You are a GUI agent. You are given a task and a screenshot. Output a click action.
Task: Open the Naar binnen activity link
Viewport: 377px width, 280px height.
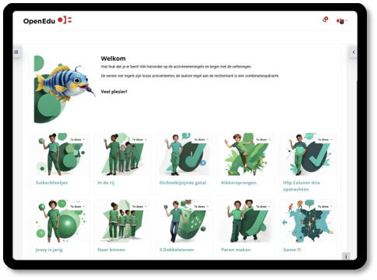[x=111, y=250]
